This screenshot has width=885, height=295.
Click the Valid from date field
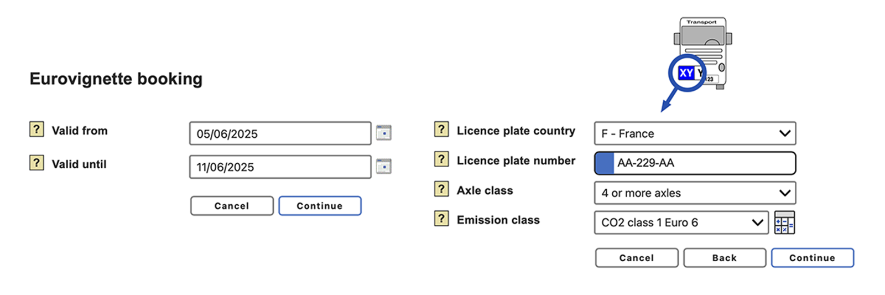pyautogui.click(x=280, y=133)
